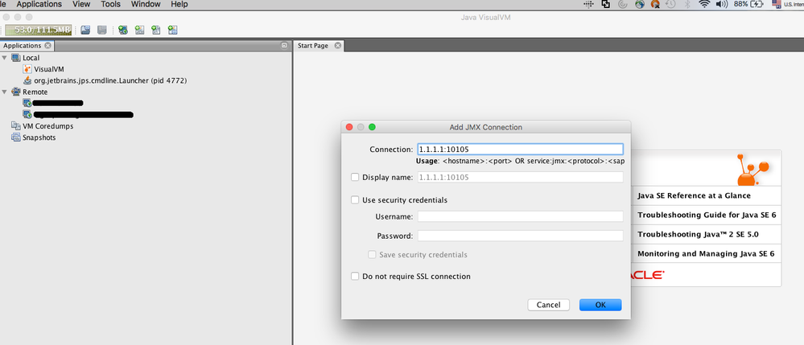Viewport: 804px width, 345px height.
Task: Click the heap memory usage indicator 53.0/111.5MB
Action: 39,31
